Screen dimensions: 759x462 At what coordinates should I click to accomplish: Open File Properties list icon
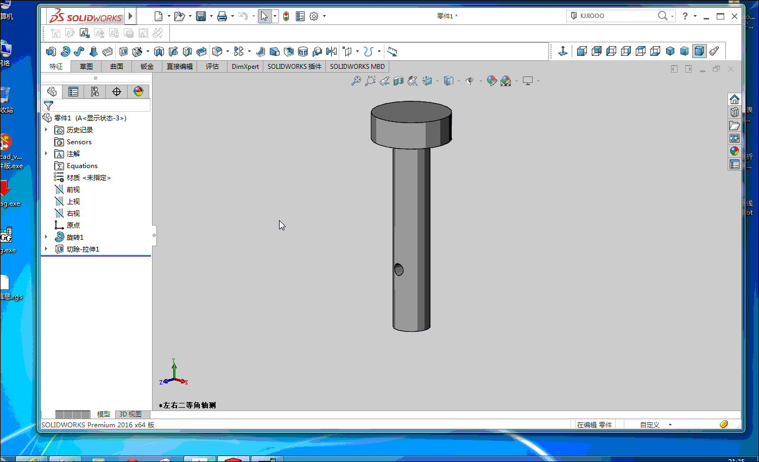pyautogui.click(x=300, y=16)
